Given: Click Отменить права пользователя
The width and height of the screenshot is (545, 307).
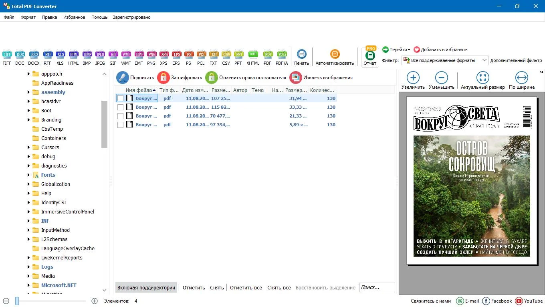Looking at the screenshot, I should [246, 78].
